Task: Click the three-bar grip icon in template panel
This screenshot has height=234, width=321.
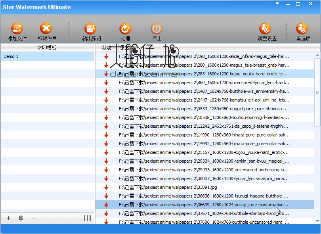Action: [x=87, y=218]
